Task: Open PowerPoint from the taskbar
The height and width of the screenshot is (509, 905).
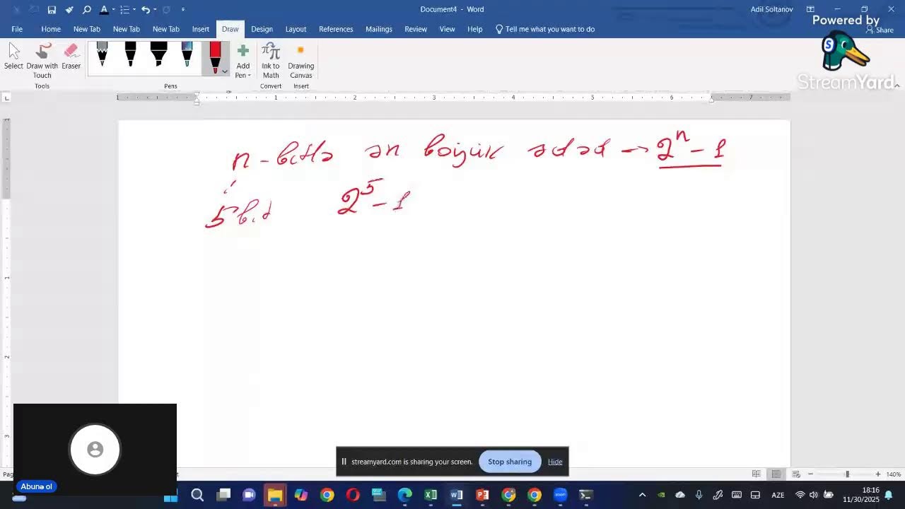Action: click(482, 495)
